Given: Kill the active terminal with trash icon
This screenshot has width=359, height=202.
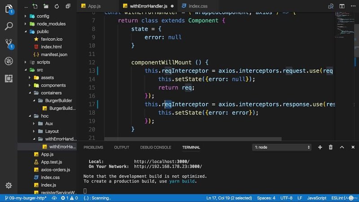Looking at the screenshot, I should pyautogui.click(x=331, y=147).
